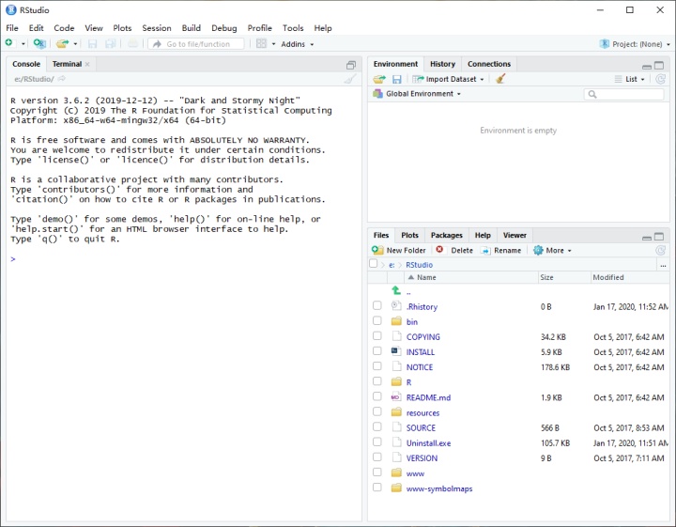
Task: Open the More gear dropdown
Action: (x=552, y=250)
